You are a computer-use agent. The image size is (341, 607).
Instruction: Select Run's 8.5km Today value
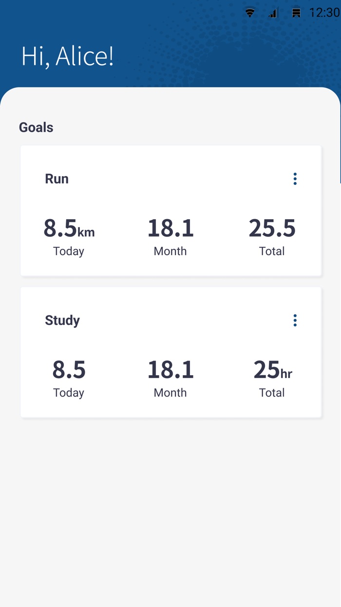coord(69,228)
